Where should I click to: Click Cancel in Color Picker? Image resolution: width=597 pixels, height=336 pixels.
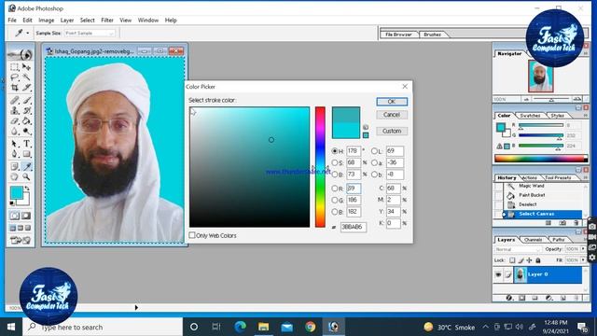point(392,115)
